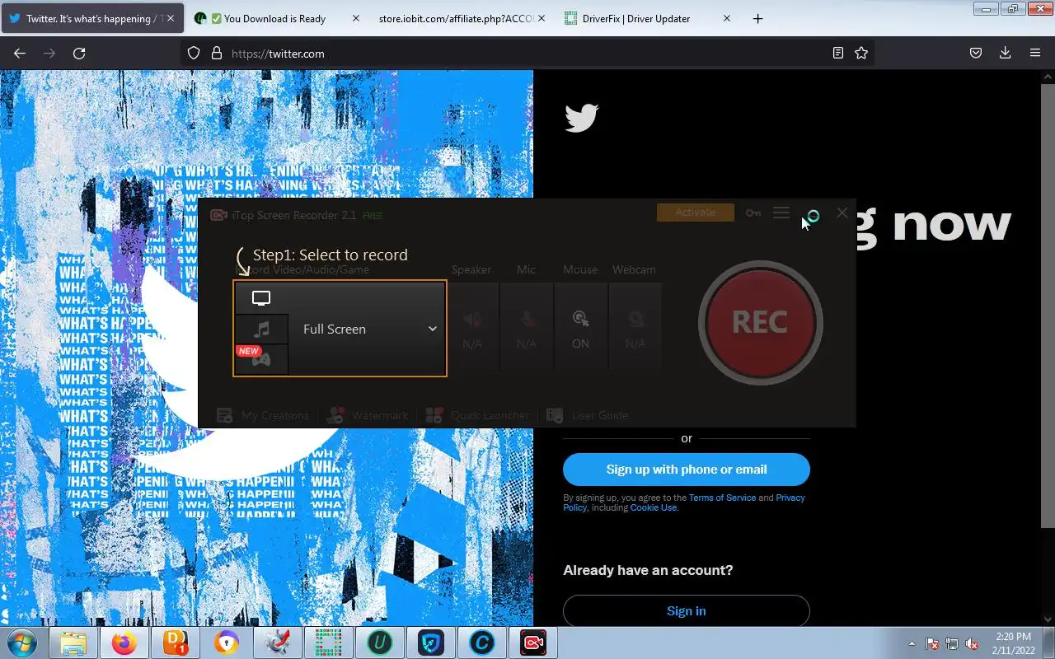The width and height of the screenshot is (1055, 659).
Task: Select the screen video recording mode icon
Action: tap(261, 298)
